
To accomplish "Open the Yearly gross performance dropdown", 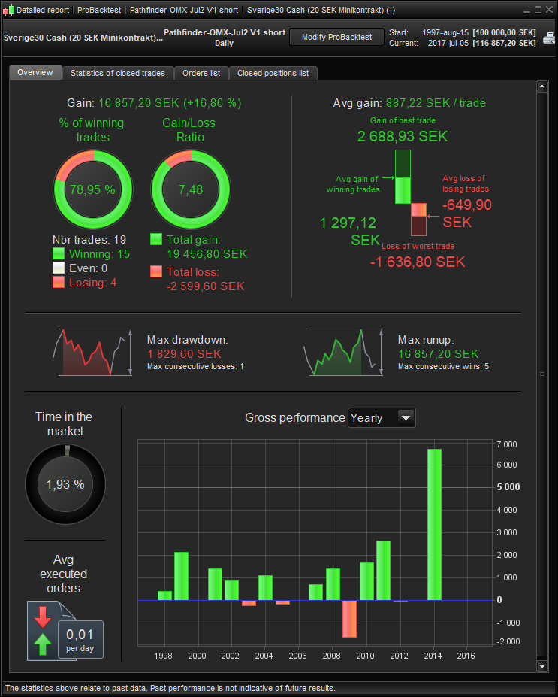I will coord(382,418).
